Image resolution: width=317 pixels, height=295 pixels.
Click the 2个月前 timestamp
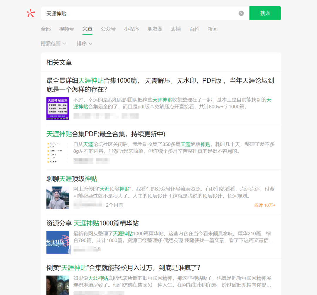[x=114, y=205]
